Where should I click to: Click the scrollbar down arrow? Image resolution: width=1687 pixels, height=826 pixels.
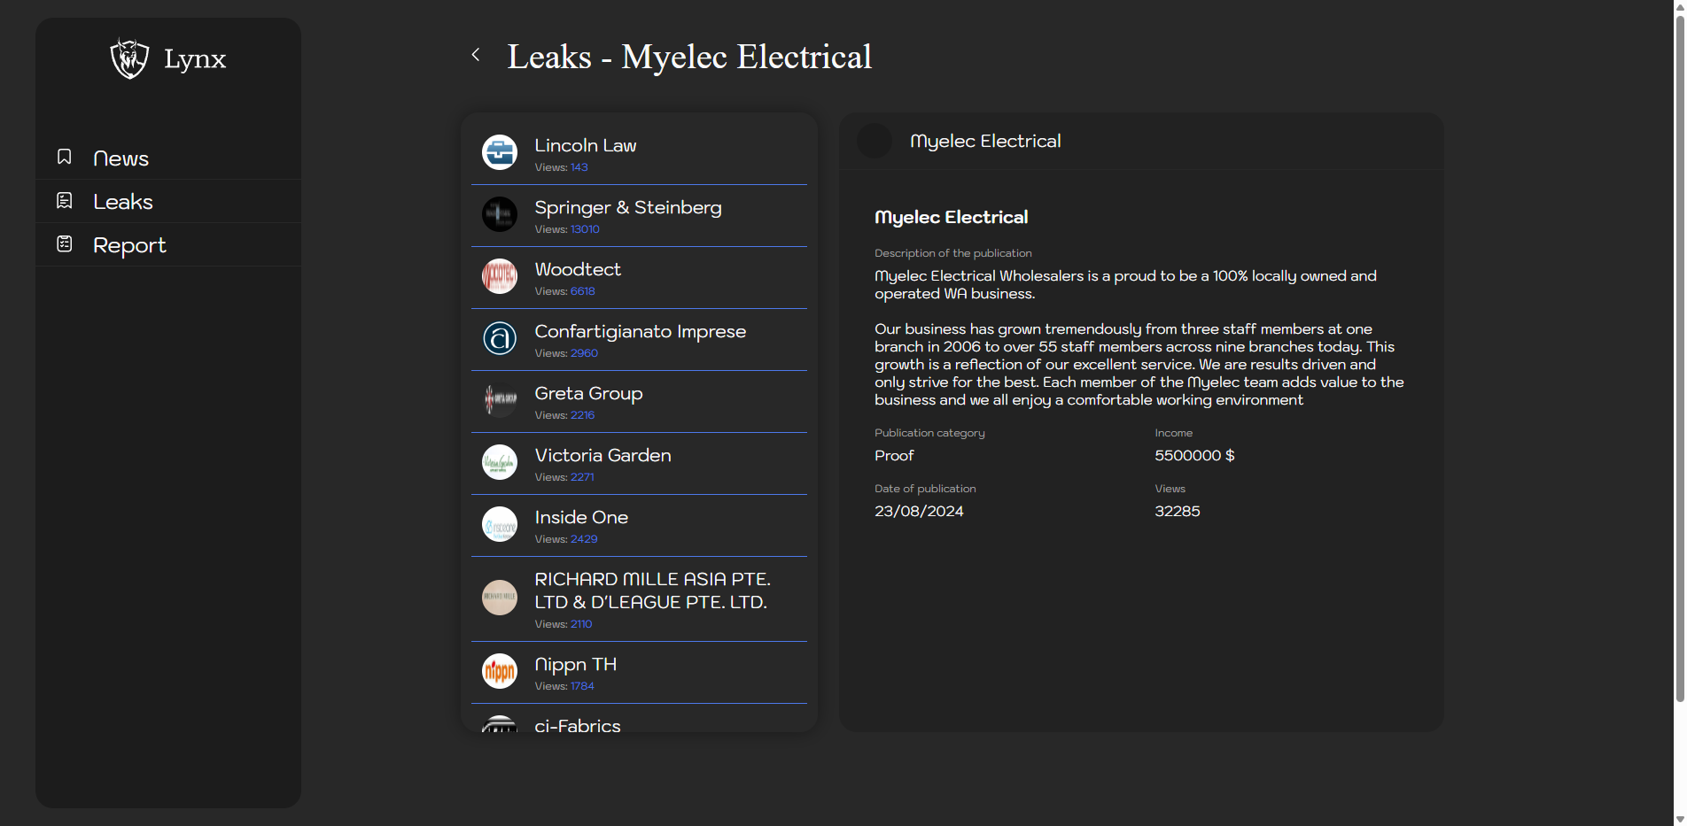1679,819
